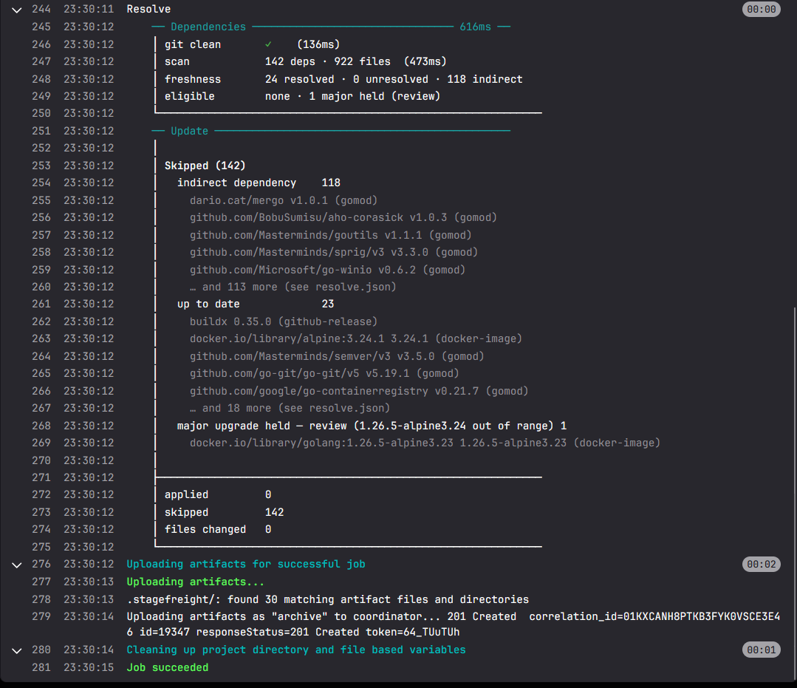Select the BobuSumisu/aho-corasick v1.0.3 entry

tap(343, 218)
